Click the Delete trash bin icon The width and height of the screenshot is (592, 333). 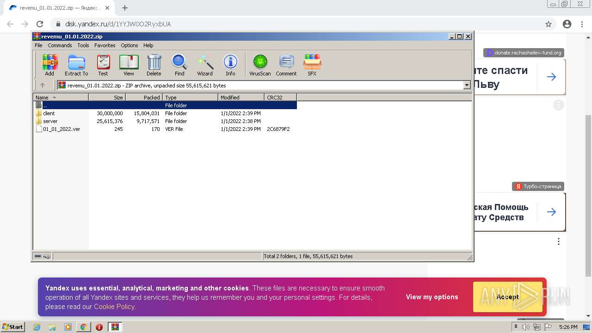tap(154, 65)
